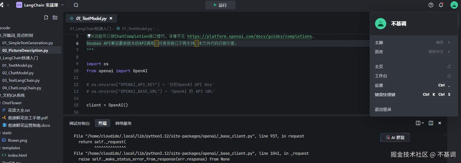Select 退出登录 in the user menu

coord(383,109)
